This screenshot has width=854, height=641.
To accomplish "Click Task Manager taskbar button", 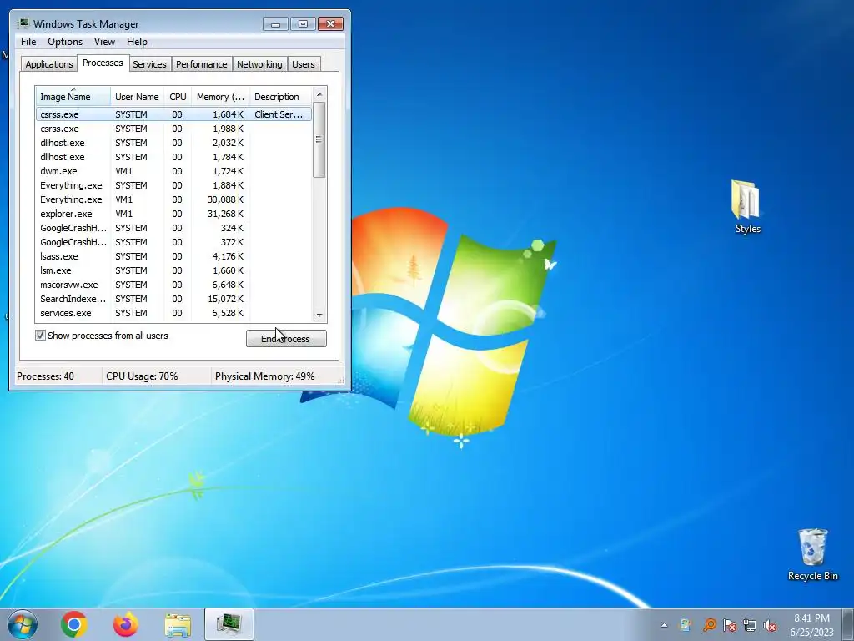I will point(229,624).
